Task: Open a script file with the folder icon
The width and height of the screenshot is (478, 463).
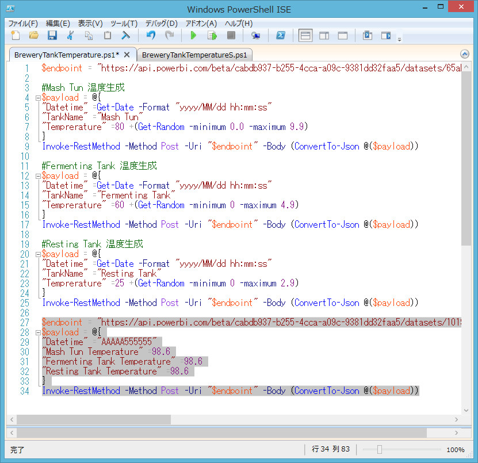Action: click(x=33, y=35)
